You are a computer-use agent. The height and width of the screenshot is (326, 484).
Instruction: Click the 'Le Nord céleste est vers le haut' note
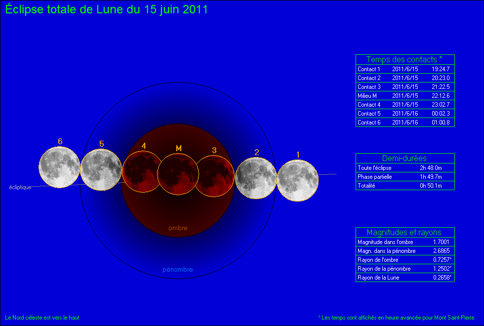pyautogui.click(x=42, y=318)
